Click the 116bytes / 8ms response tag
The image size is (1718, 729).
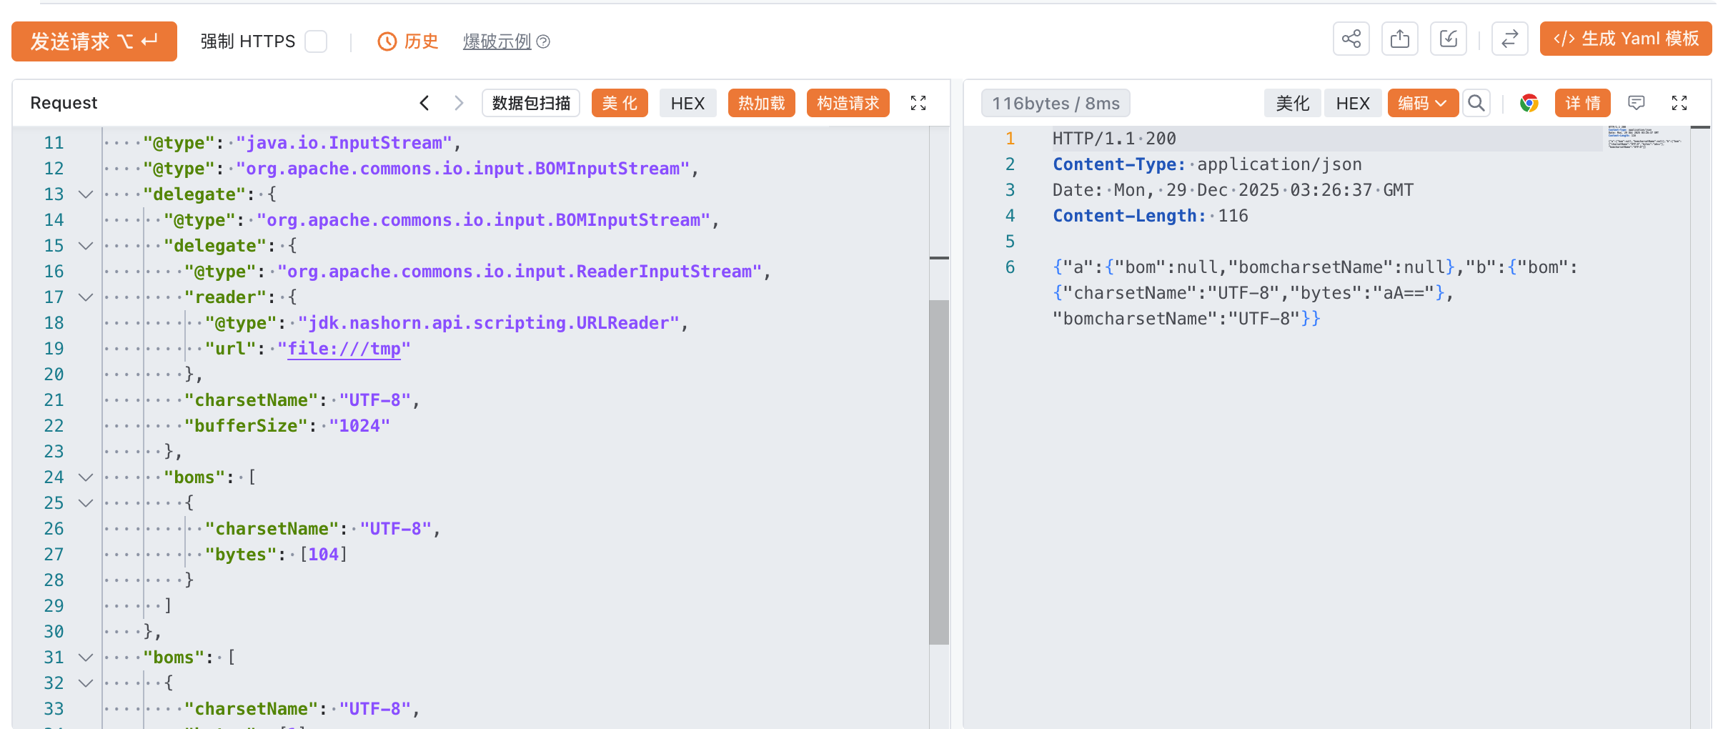(x=1056, y=103)
